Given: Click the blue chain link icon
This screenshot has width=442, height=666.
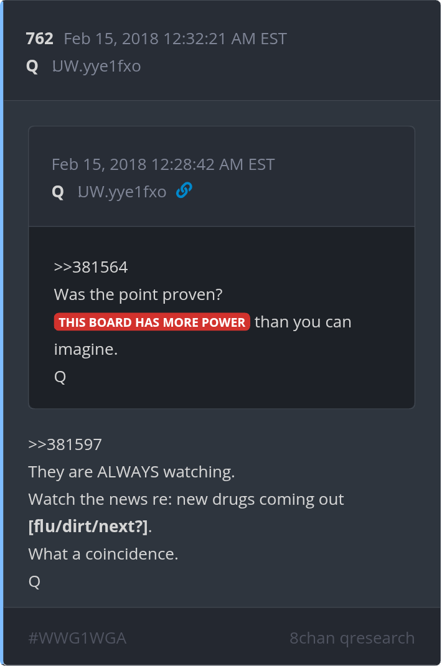Looking at the screenshot, I should click(184, 190).
